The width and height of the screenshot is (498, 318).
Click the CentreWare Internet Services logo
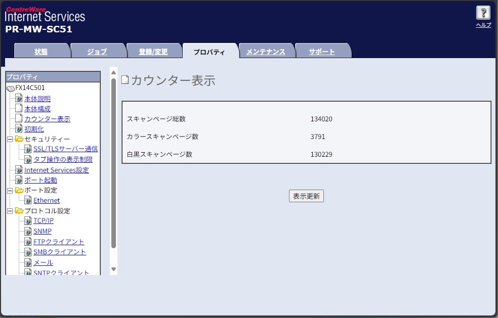(45, 14)
